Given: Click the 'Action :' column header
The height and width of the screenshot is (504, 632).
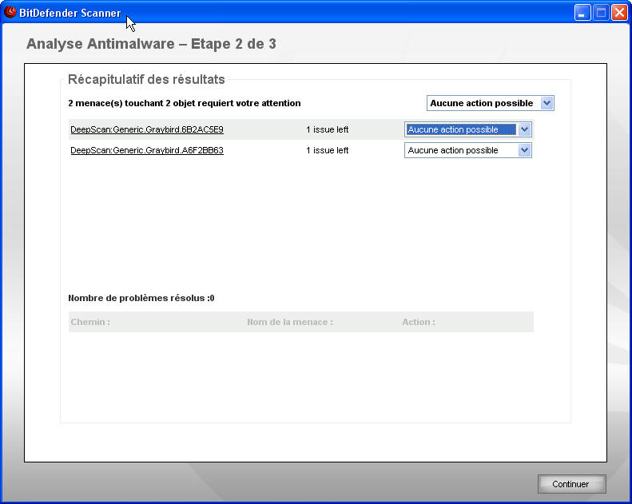Looking at the screenshot, I should point(419,322).
